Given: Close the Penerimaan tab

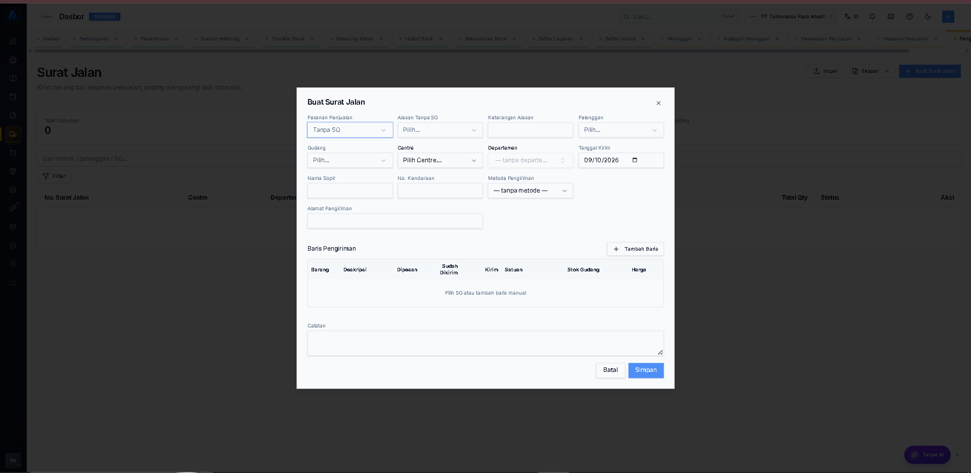Looking at the screenshot, I should coord(176,39).
